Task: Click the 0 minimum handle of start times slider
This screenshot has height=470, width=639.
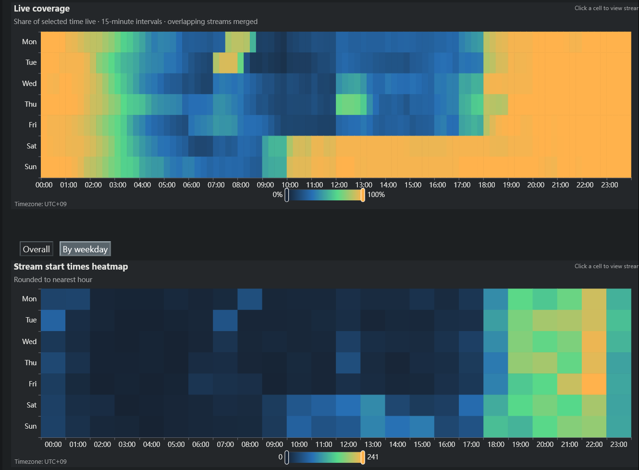Action: tap(287, 458)
